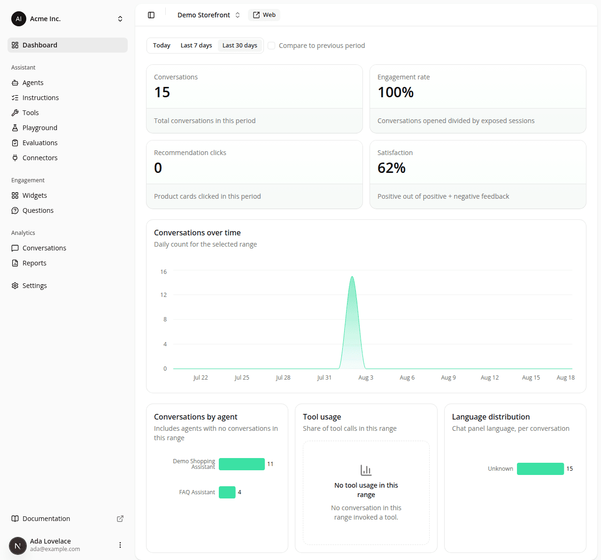Click the Reports file icon

tap(15, 263)
